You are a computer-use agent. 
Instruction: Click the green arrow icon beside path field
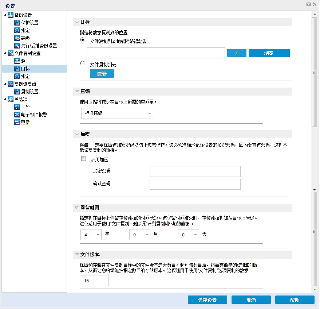tap(236, 53)
